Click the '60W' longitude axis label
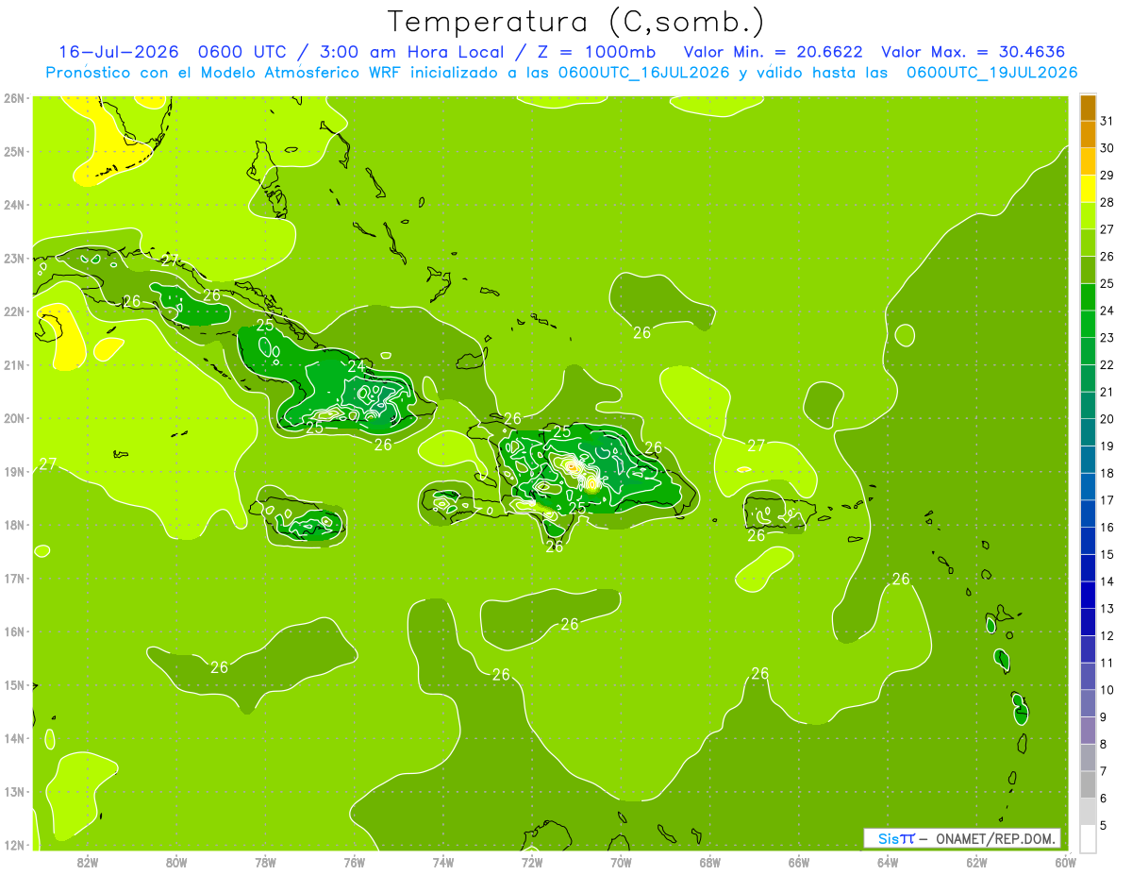The image size is (1132, 875). (1065, 862)
